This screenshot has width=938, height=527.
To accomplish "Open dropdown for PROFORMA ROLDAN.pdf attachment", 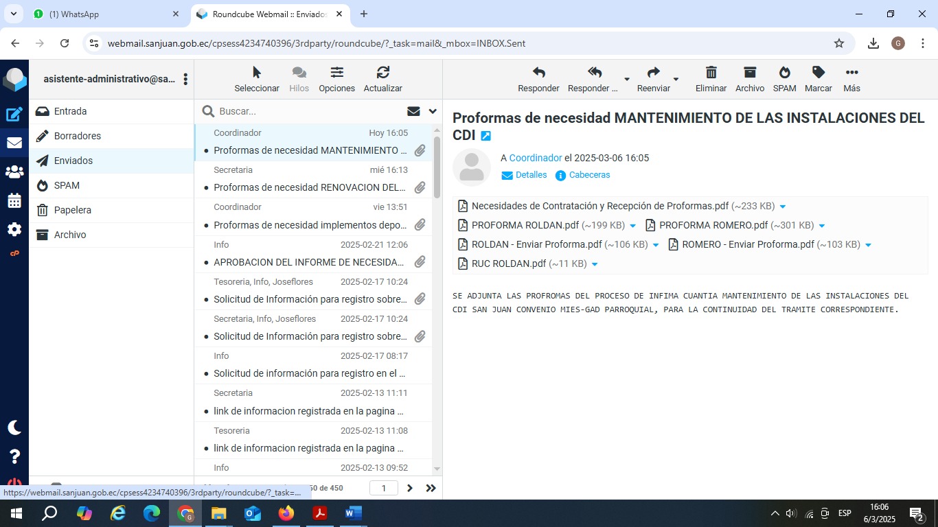I will tap(633, 226).
